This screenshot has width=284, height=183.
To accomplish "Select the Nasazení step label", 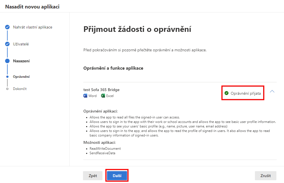I will coord(21,61).
